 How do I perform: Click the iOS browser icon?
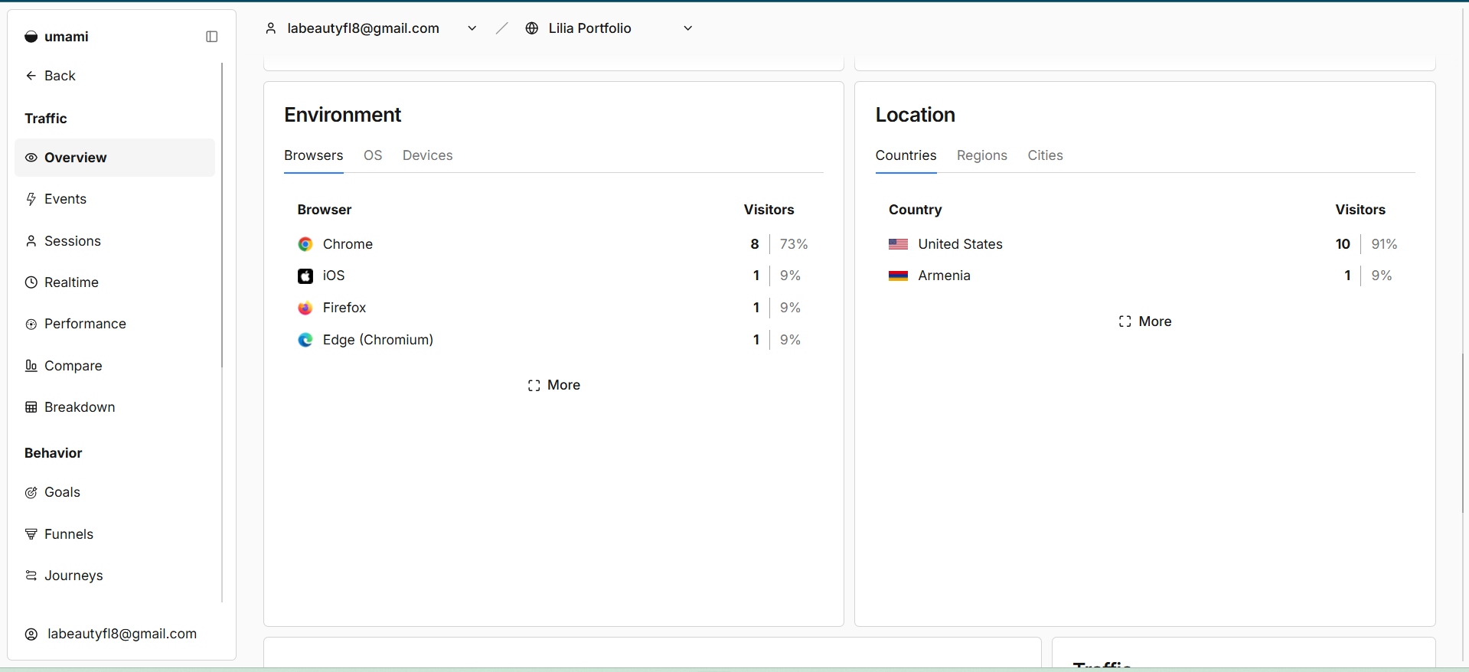point(305,276)
